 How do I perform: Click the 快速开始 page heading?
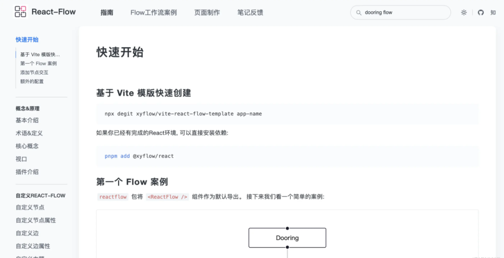coord(120,52)
